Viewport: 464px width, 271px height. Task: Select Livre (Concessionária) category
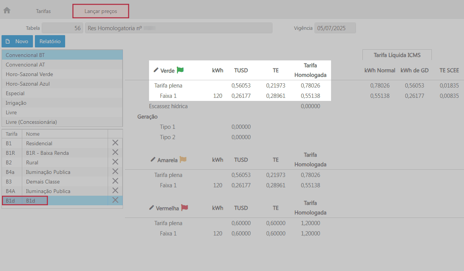(31, 122)
